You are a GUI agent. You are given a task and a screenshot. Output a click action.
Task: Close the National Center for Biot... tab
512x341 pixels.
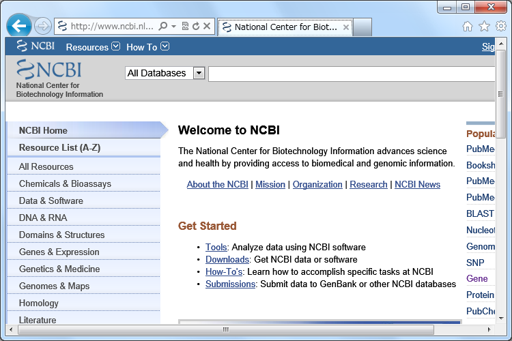pyautogui.click(x=346, y=27)
